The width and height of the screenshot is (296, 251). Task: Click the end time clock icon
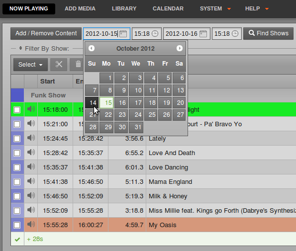tap(235, 34)
